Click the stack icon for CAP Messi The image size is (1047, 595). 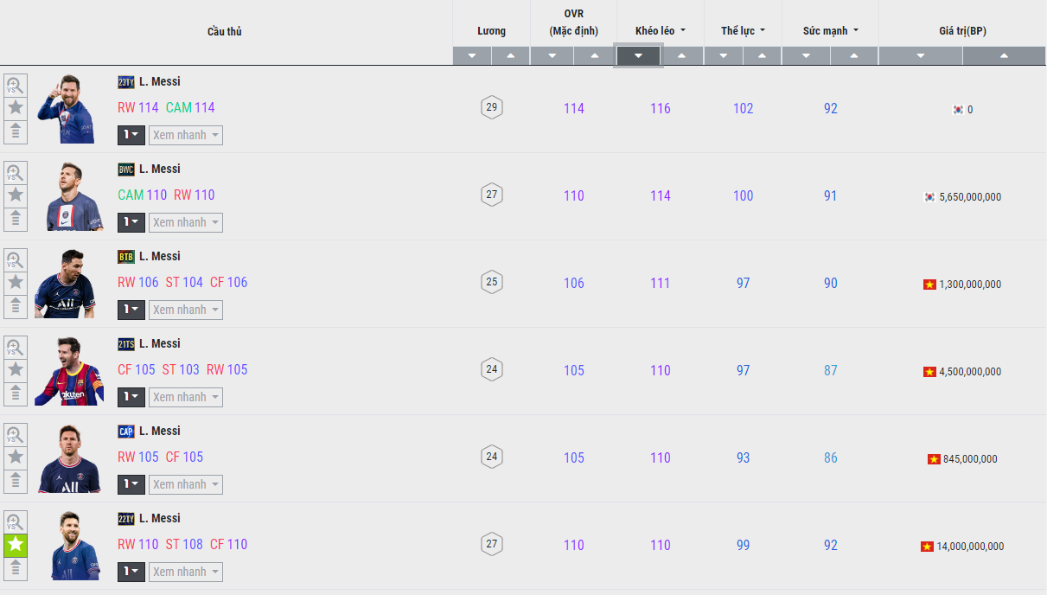click(16, 482)
